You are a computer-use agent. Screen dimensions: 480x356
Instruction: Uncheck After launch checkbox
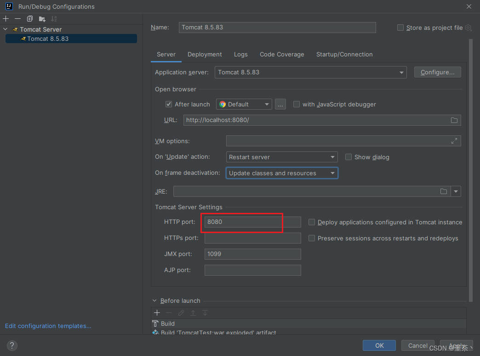point(169,104)
